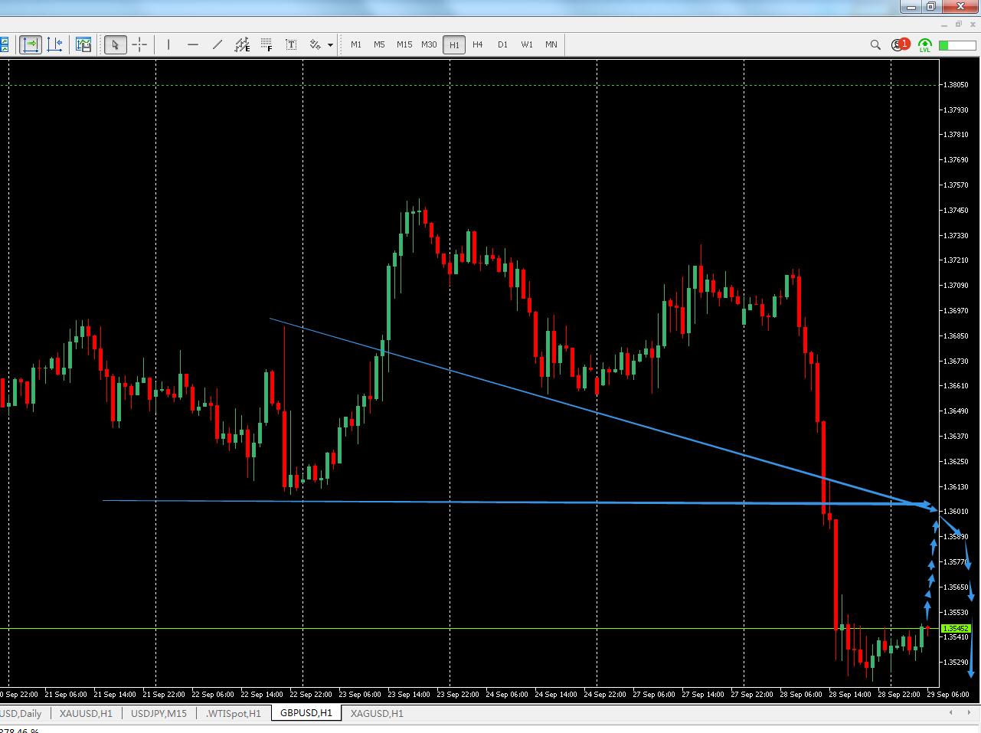Activate the crosshair tool
This screenshot has width=981, height=733.
click(139, 44)
